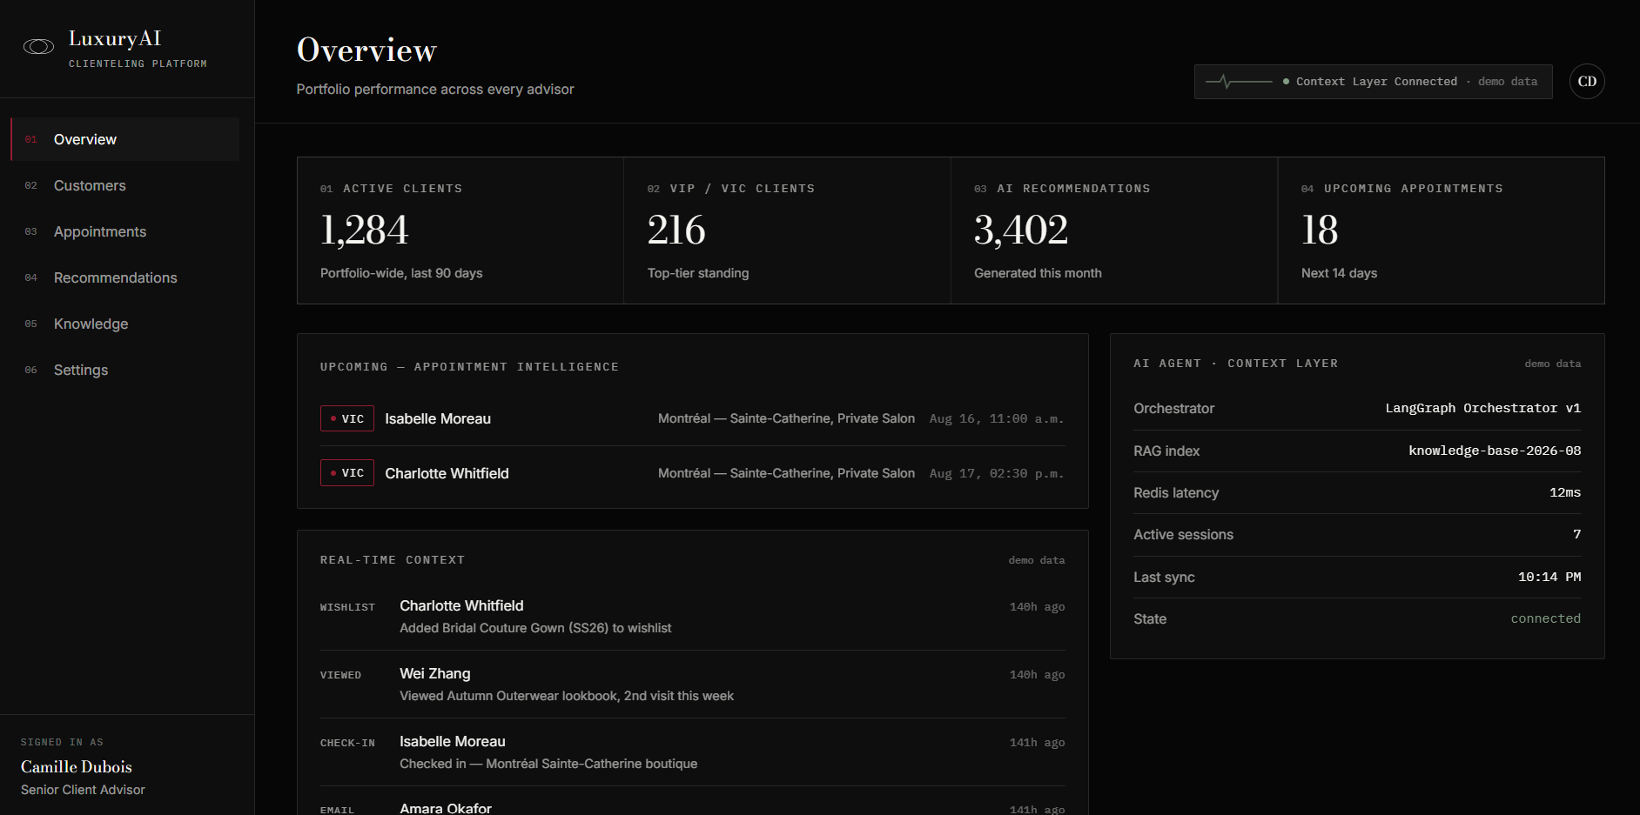Viewport: 1640px width, 815px height.
Task: Click 'Added Bridal Couture Gown (SS26) to wishlist'
Action: click(x=535, y=628)
